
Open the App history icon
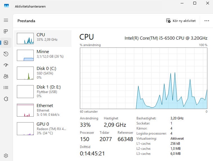6,54
